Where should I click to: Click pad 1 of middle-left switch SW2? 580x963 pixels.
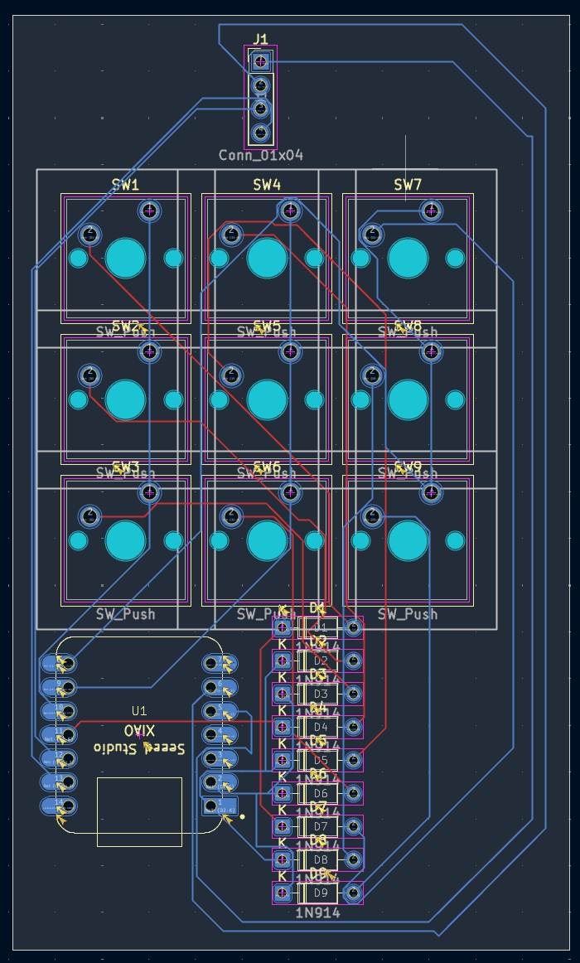coord(150,351)
